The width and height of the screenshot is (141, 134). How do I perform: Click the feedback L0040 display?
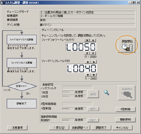point(82,68)
